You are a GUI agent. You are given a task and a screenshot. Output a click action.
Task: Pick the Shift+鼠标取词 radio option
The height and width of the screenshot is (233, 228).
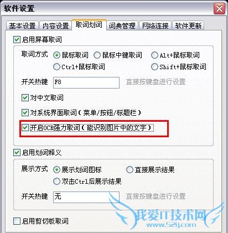154,66
